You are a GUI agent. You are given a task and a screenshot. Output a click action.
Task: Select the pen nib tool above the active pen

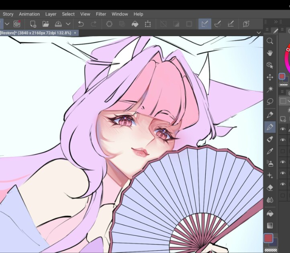tap(270, 115)
